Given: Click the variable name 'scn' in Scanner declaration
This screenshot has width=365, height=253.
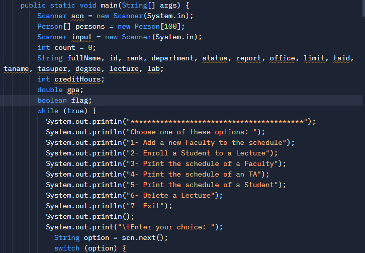Looking at the screenshot, I should pyautogui.click(x=77, y=16).
